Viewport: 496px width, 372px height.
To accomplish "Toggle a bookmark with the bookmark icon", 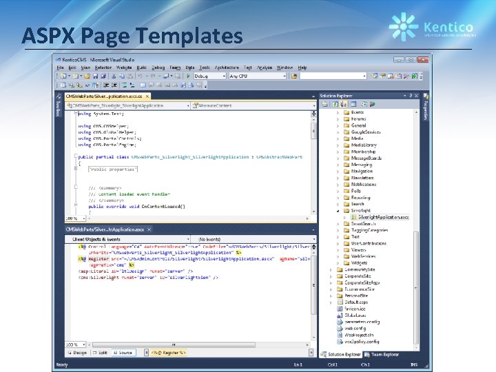I will 143,85.
